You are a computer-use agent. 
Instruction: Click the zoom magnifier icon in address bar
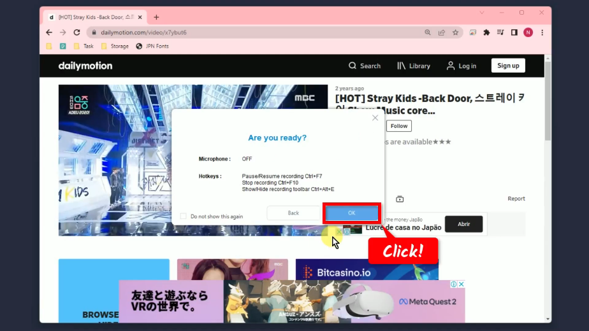coord(428,32)
